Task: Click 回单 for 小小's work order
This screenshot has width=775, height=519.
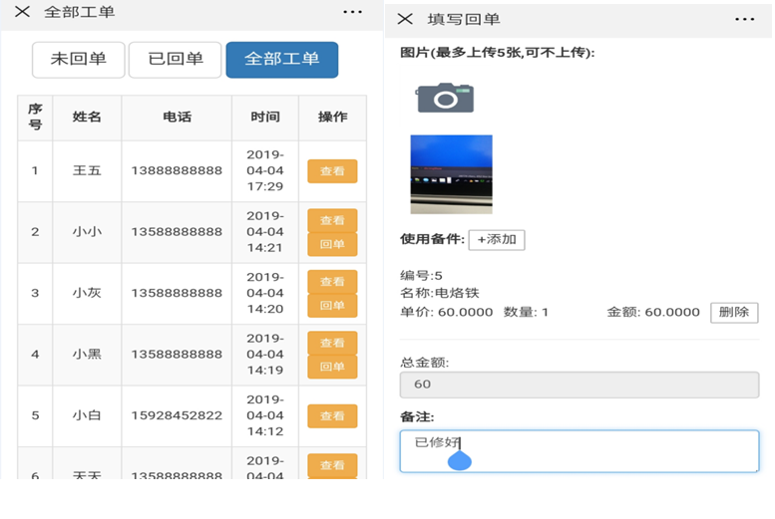Action: point(332,244)
